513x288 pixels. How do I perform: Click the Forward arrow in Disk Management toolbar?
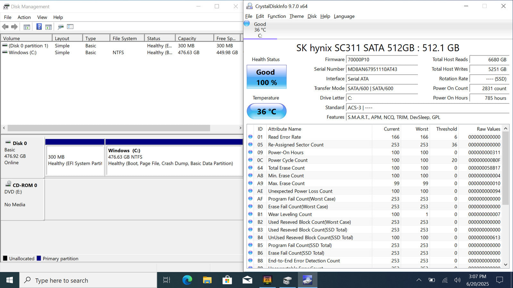click(x=14, y=27)
